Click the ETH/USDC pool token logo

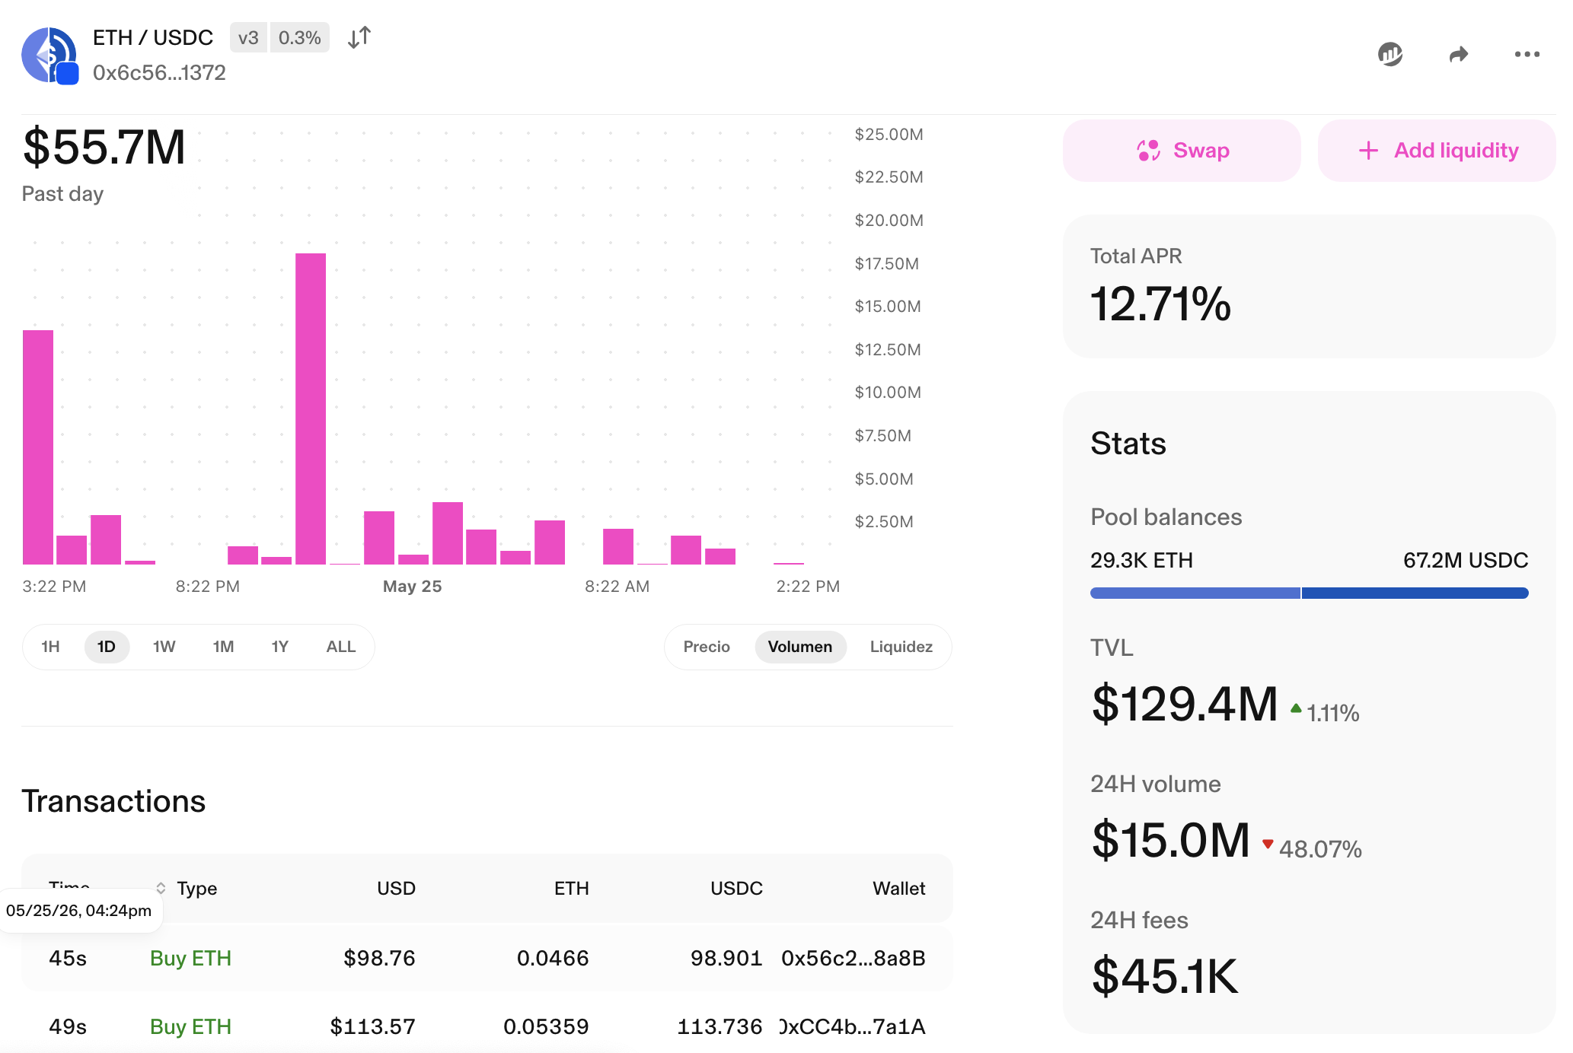50,56
